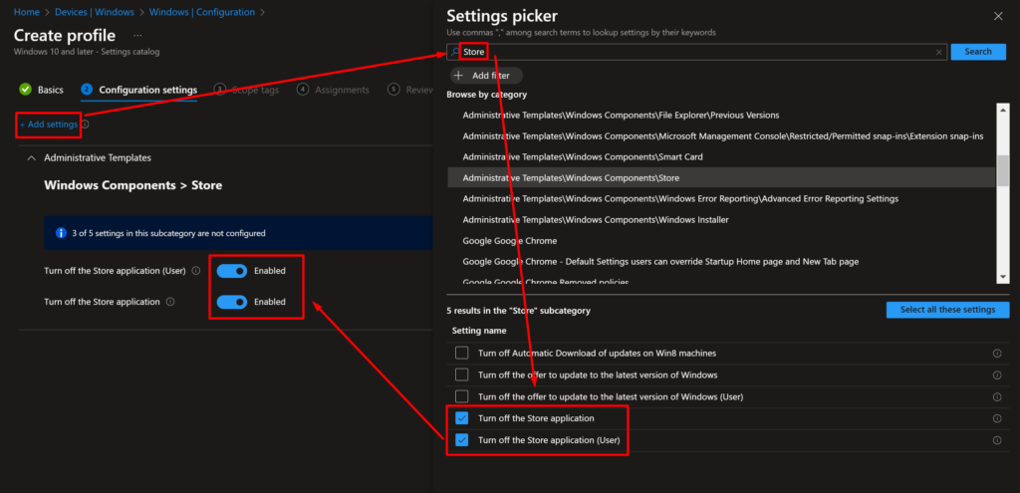Click the Search button
1020x493 pixels.
[x=978, y=52]
